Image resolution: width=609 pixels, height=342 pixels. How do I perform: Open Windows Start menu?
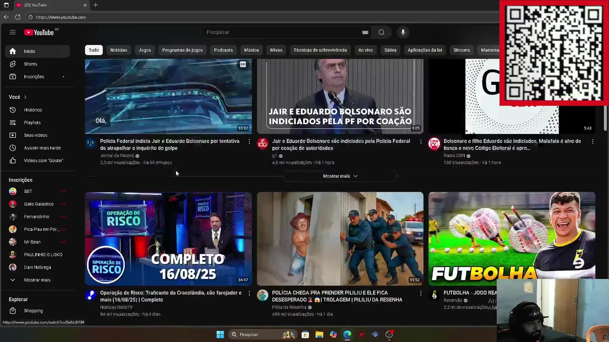[220, 334]
